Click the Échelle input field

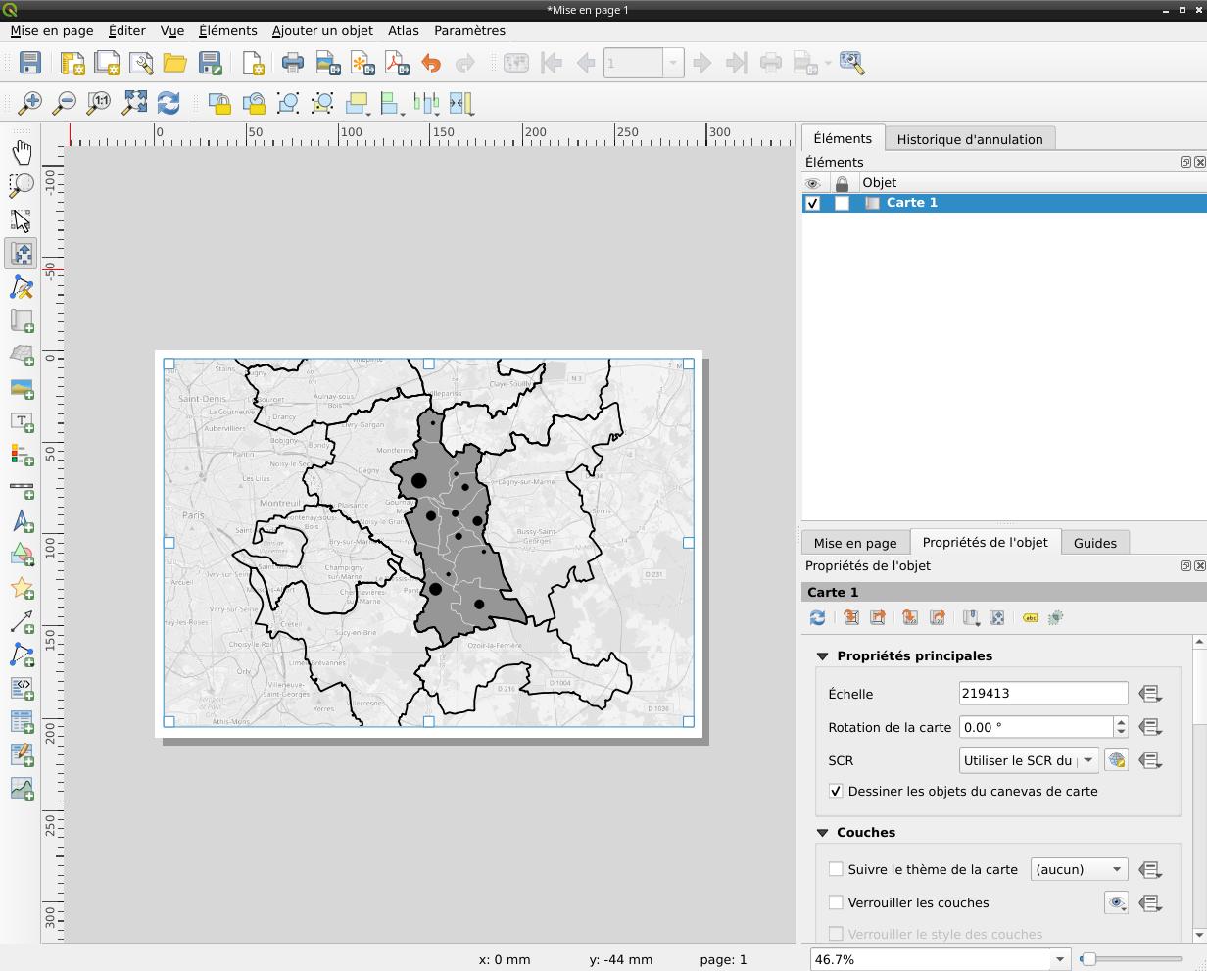click(1042, 694)
